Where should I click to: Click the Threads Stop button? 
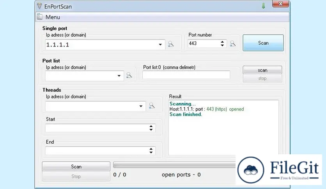(x=76, y=176)
